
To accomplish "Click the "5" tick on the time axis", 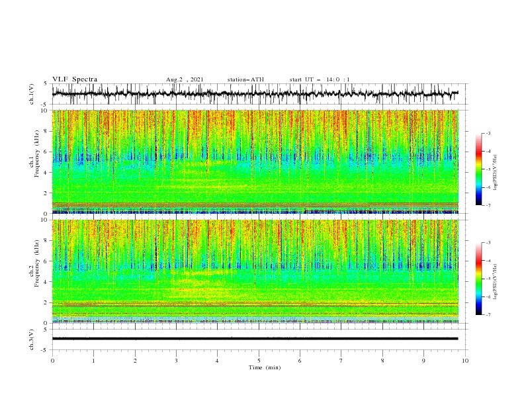I will click(x=259, y=361).
